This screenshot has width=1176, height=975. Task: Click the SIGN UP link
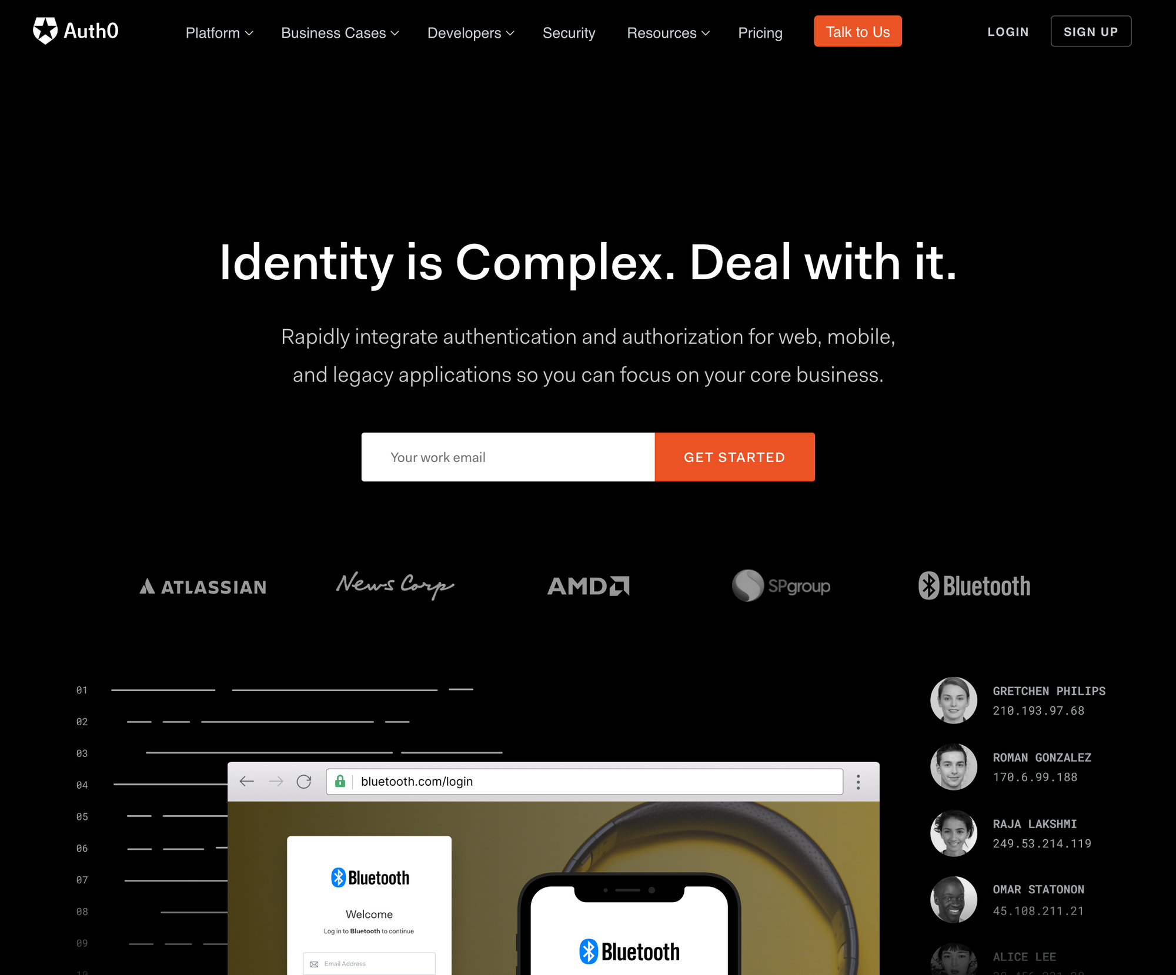coord(1090,32)
